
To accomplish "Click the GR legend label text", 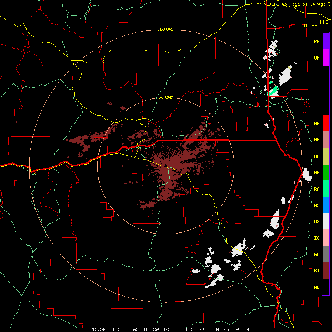I will (x=317, y=140).
